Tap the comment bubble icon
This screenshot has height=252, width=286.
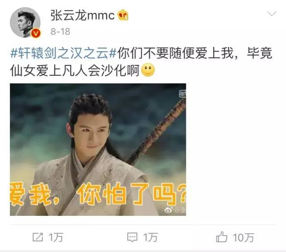point(132,237)
